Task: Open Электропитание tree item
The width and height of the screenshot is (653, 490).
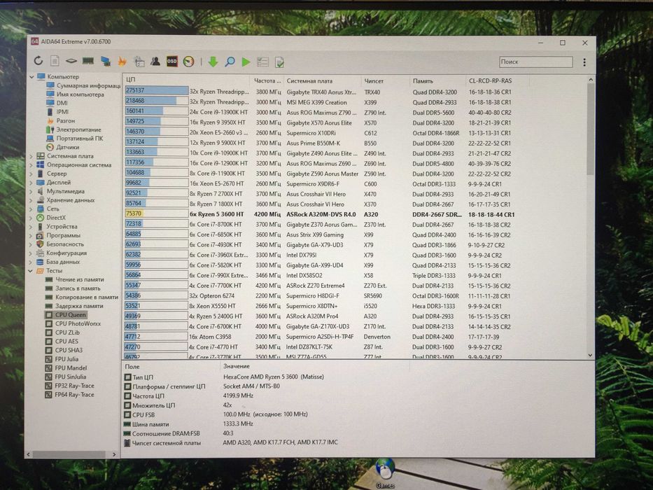Action: pos(78,129)
